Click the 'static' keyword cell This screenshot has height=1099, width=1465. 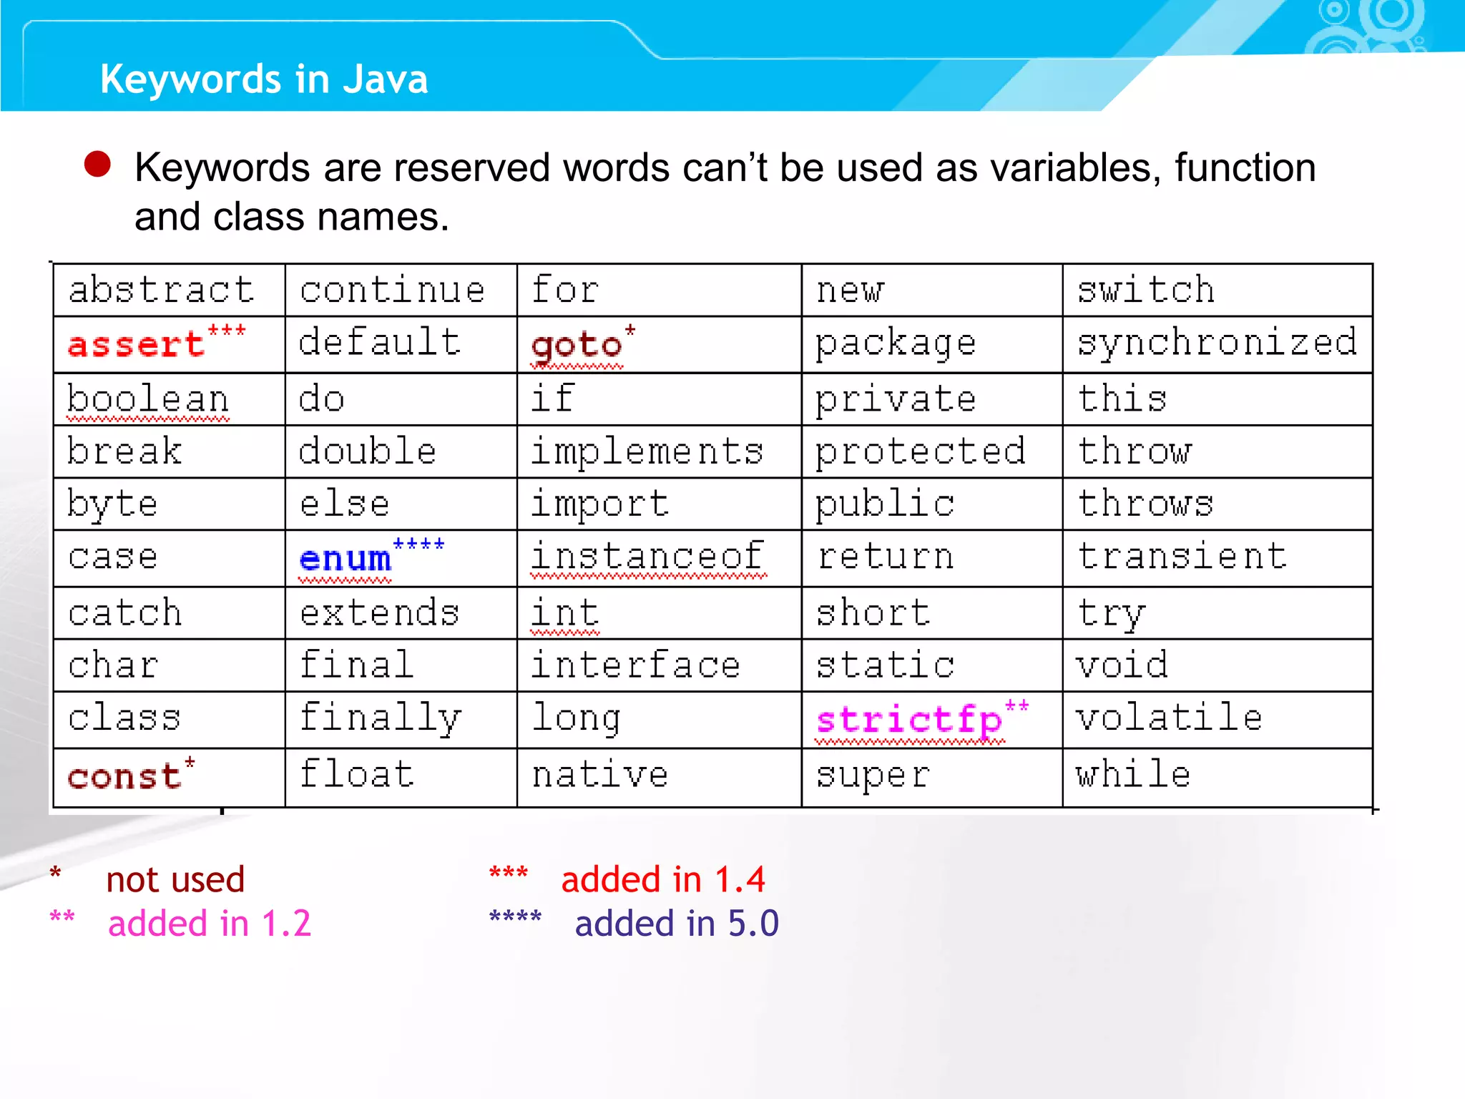click(932, 665)
